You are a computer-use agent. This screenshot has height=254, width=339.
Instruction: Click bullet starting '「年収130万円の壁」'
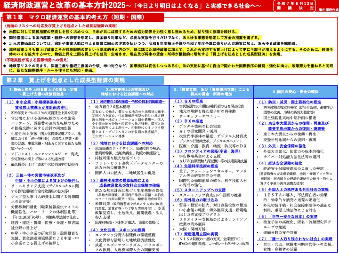[x=45, y=217]
